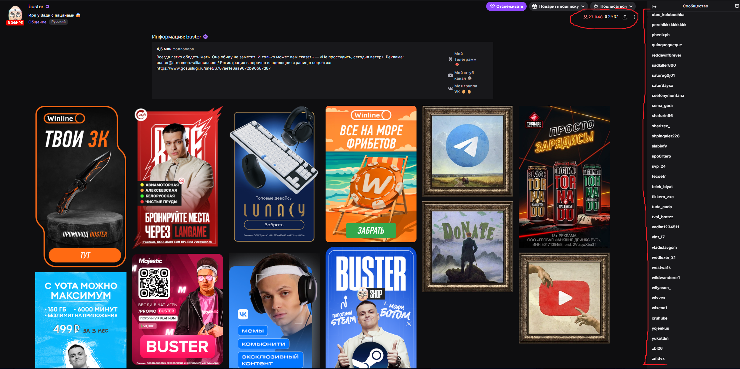Open the Telegram icon link Мой Телеграмм
Viewport: 740px width, 369px height.
click(x=450, y=59)
